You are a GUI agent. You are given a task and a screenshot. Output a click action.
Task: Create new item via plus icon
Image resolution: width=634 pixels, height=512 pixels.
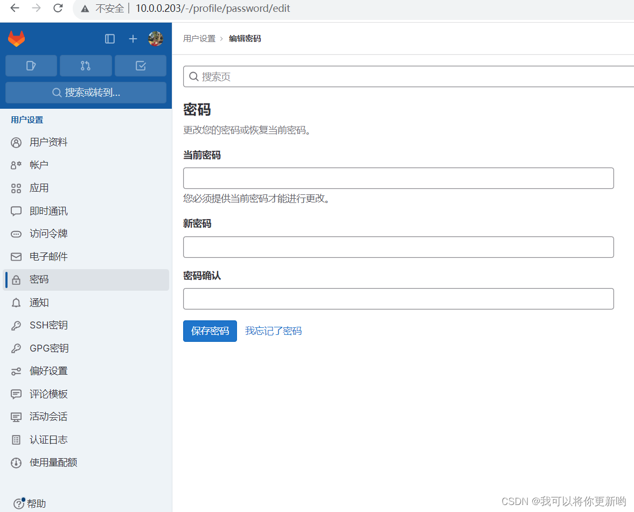pos(133,39)
